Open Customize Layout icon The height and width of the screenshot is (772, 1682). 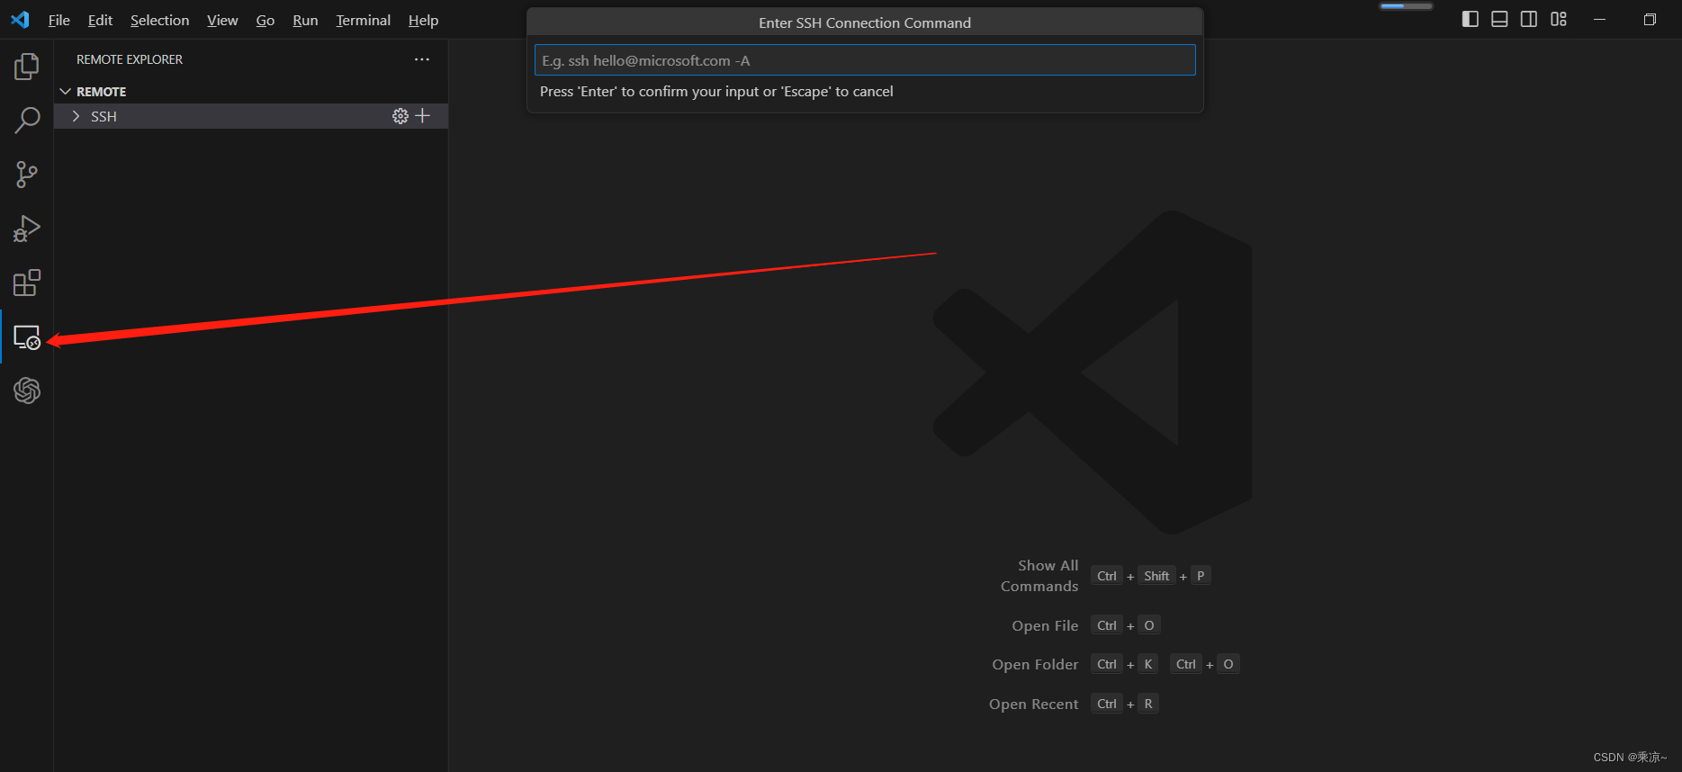(x=1559, y=19)
